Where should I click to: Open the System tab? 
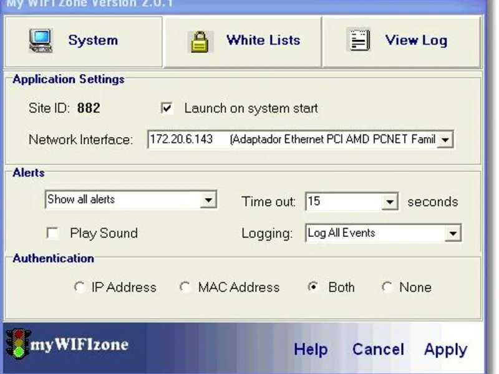pyautogui.click(x=84, y=42)
